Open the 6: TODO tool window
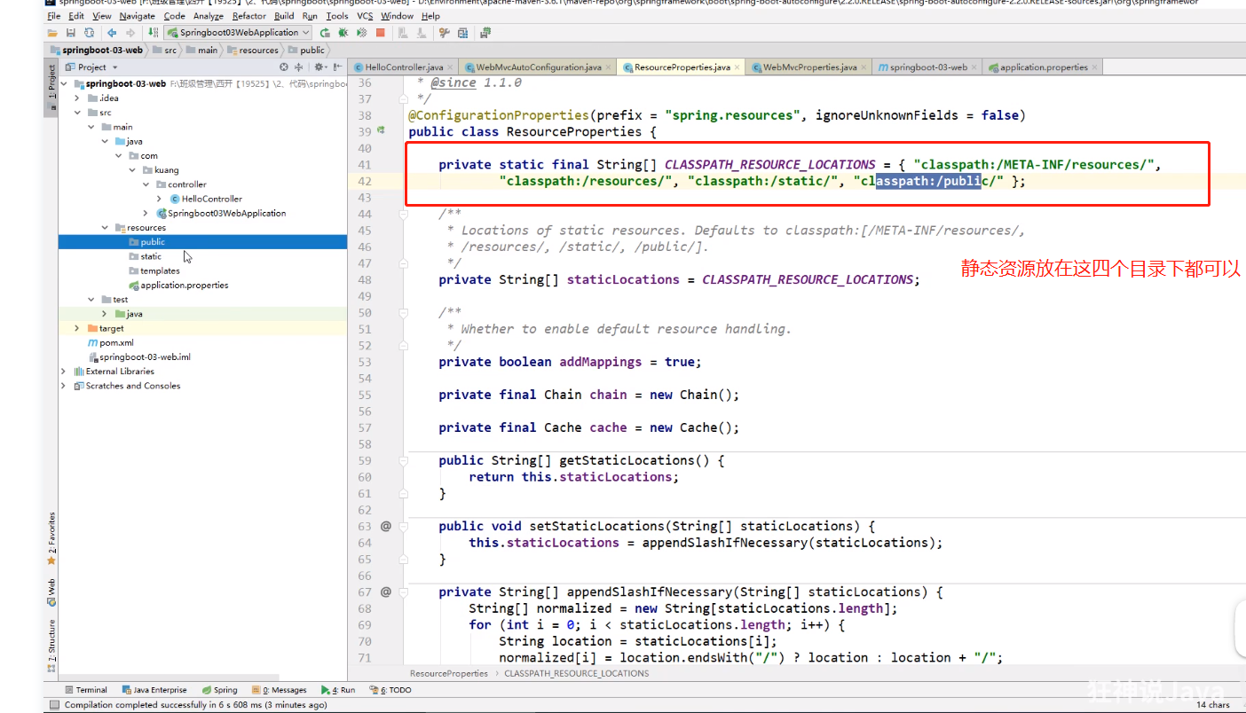1246x713 pixels. coord(390,689)
